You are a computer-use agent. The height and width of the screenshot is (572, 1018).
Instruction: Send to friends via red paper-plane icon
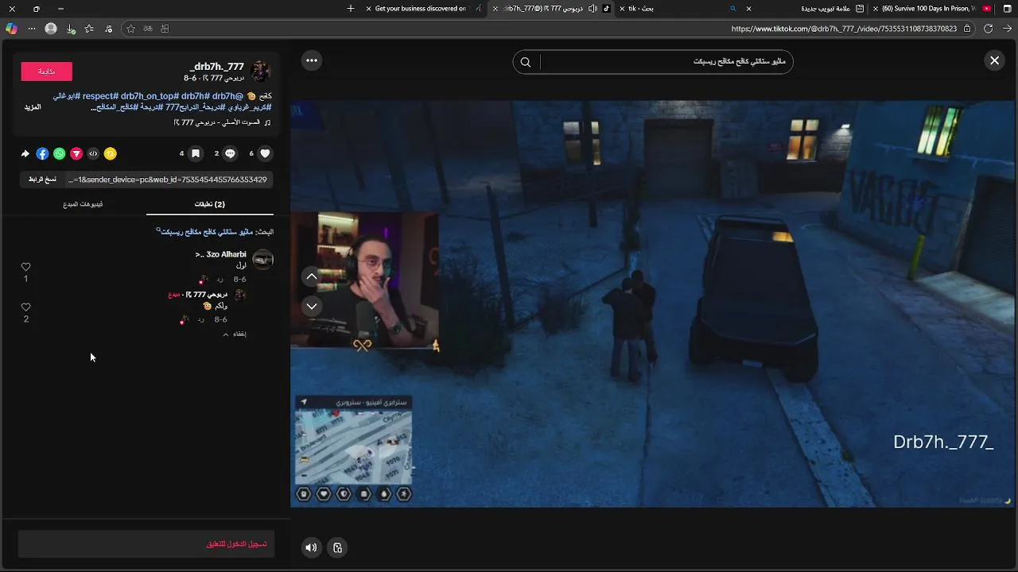pos(76,153)
